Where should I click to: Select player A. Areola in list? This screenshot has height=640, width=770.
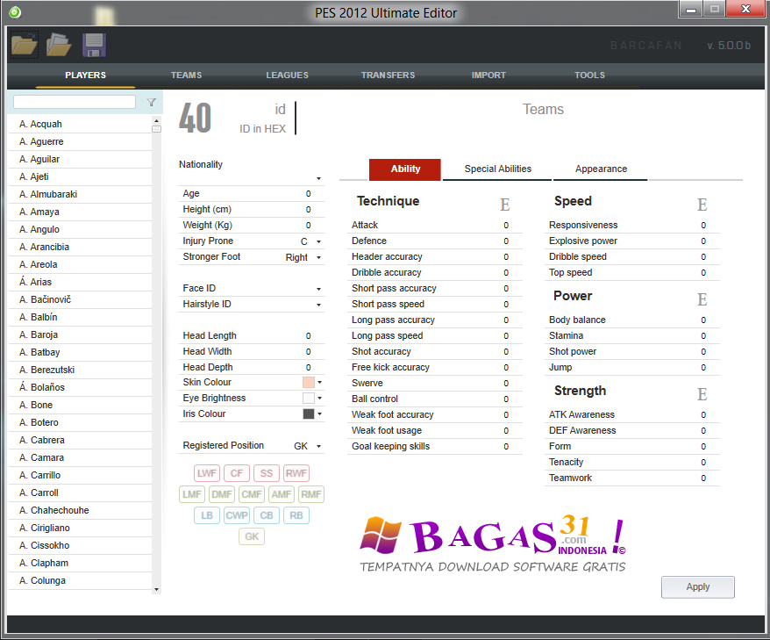click(x=81, y=265)
